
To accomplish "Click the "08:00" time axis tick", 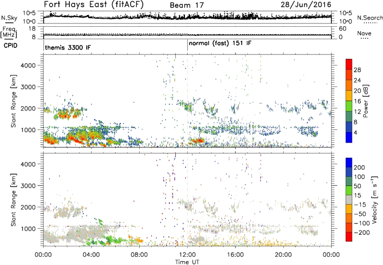I will 139,255.
